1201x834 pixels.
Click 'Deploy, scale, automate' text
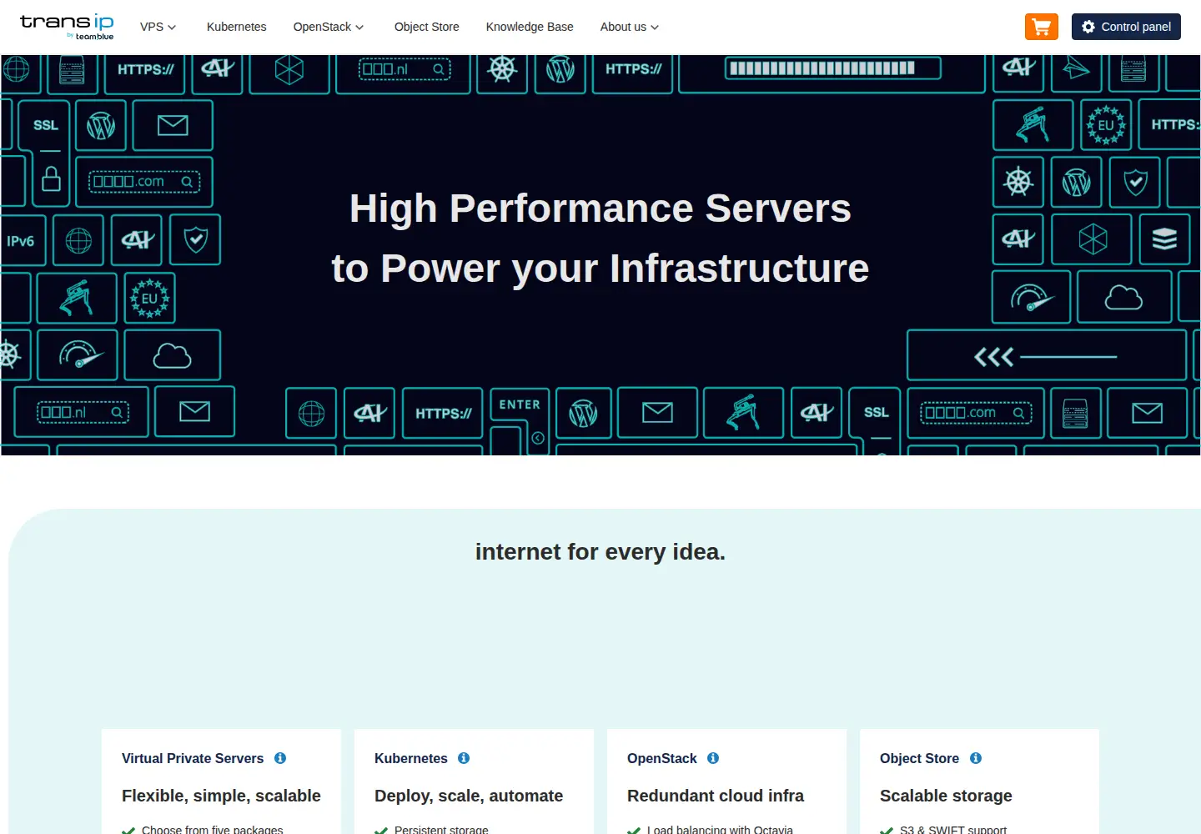click(x=469, y=796)
